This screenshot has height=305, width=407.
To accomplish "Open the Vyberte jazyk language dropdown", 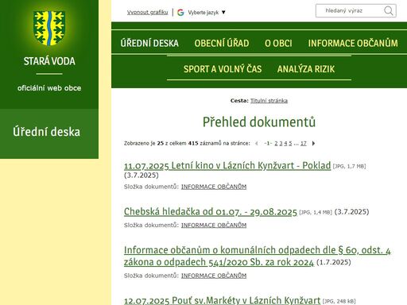I will [x=207, y=13].
